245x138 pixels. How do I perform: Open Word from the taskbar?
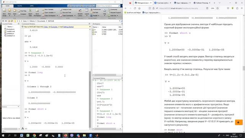tap(21, 135)
